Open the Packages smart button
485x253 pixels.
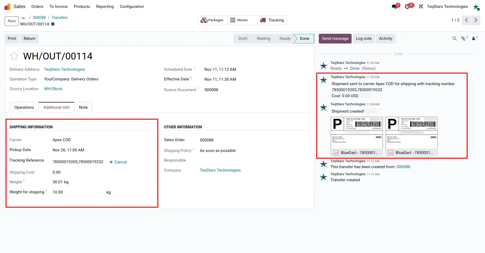coord(212,20)
